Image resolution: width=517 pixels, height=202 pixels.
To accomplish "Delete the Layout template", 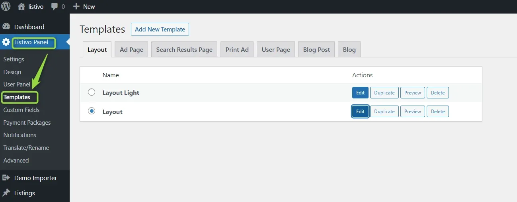I will 438,112.
